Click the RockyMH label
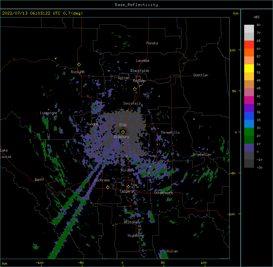The height and width of the screenshot is (267, 273). [x=78, y=72]
